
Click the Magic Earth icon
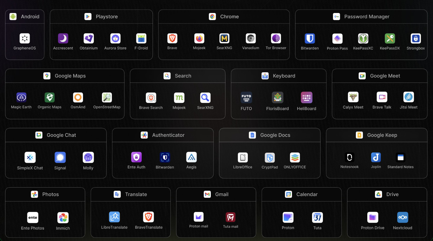pos(21,98)
